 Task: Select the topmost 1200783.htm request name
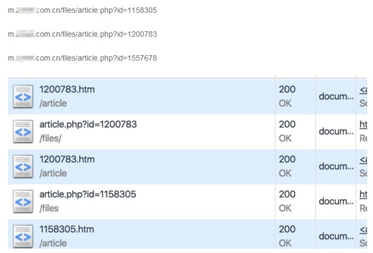click(x=67, y=89)
